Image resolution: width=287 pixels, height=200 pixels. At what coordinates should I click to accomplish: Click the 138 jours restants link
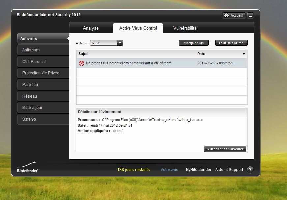pyautogui.click(x=133, y=170)
